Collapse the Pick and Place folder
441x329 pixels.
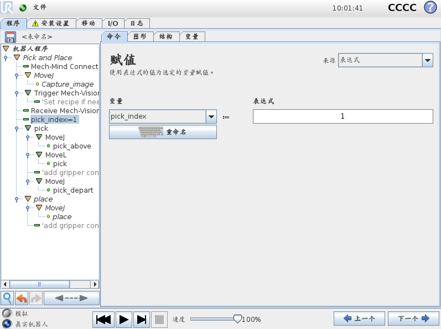[17, 57]
